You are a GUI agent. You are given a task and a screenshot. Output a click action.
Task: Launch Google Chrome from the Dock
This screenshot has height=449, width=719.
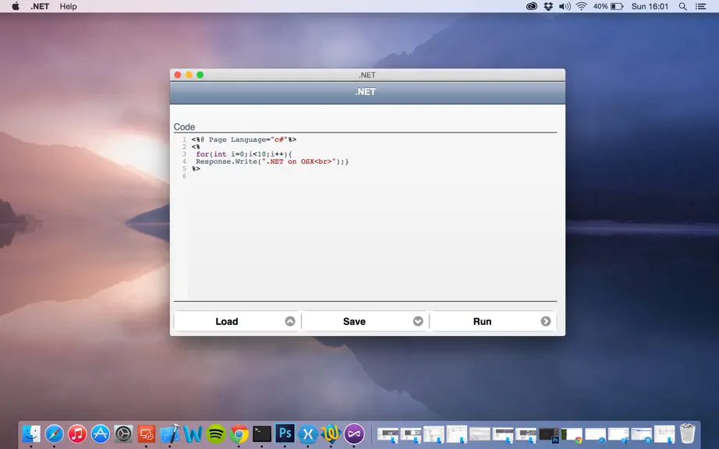tap(239, 433)
